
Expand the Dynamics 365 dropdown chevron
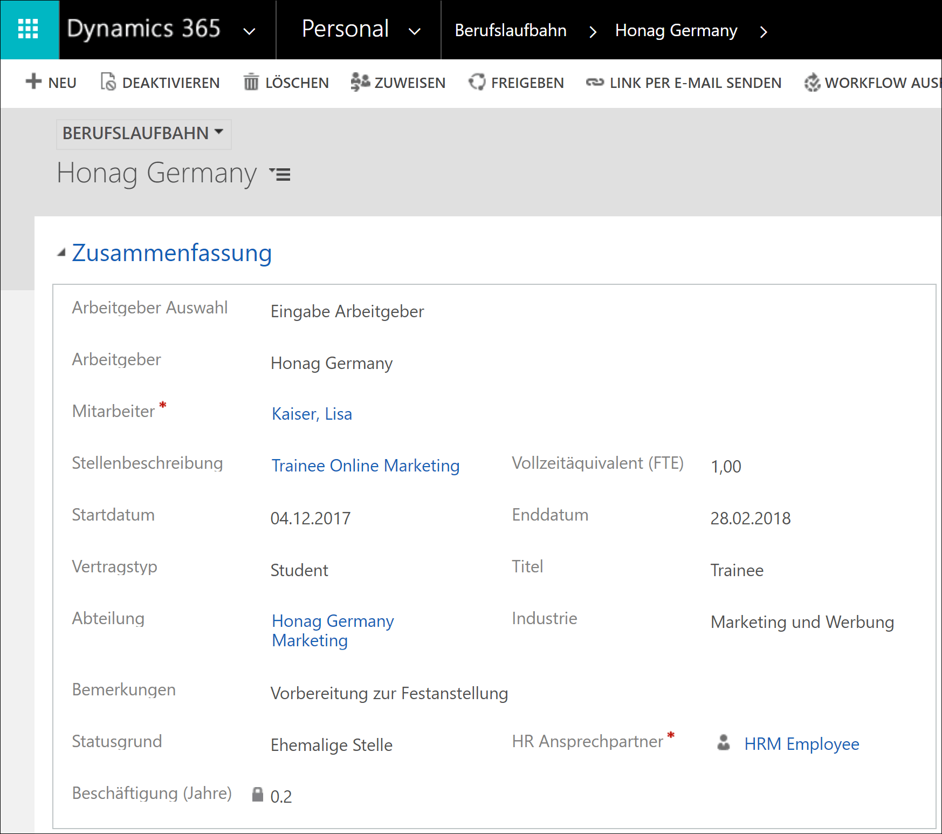[x=249, y=31]
